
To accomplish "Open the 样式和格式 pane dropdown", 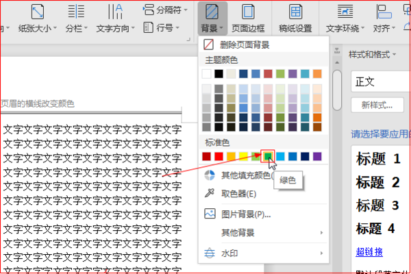I will (x=394, y=54).
